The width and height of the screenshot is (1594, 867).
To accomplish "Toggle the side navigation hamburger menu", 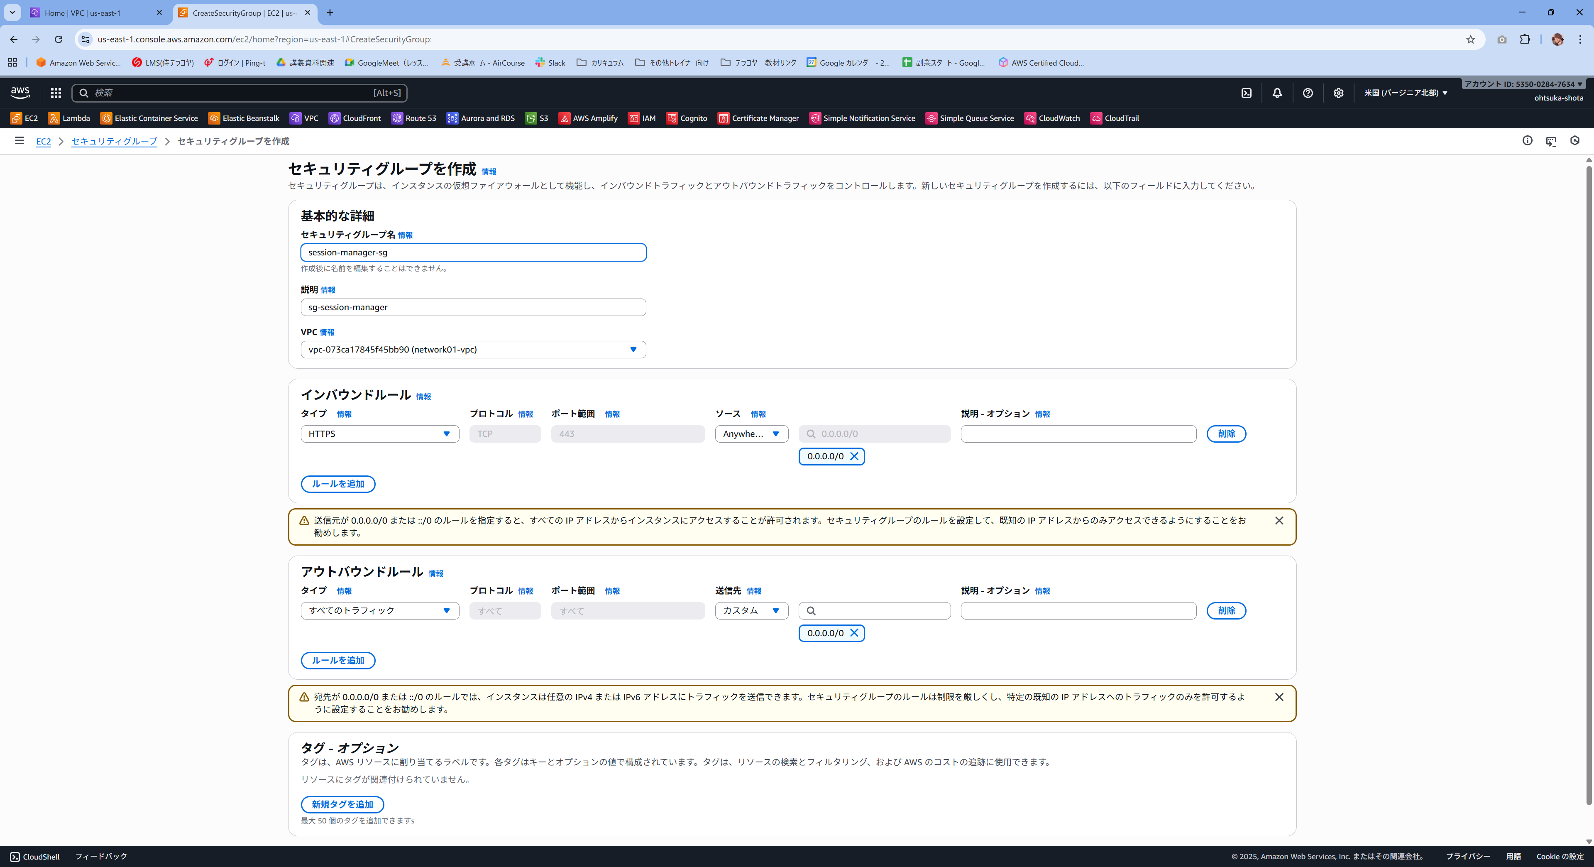I will 19,140.
